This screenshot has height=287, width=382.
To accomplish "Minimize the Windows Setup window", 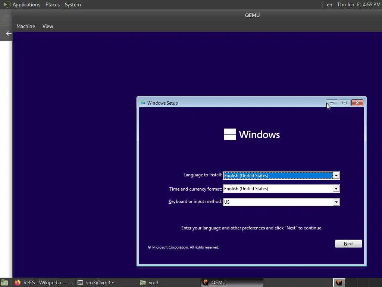I will point(332,103).
